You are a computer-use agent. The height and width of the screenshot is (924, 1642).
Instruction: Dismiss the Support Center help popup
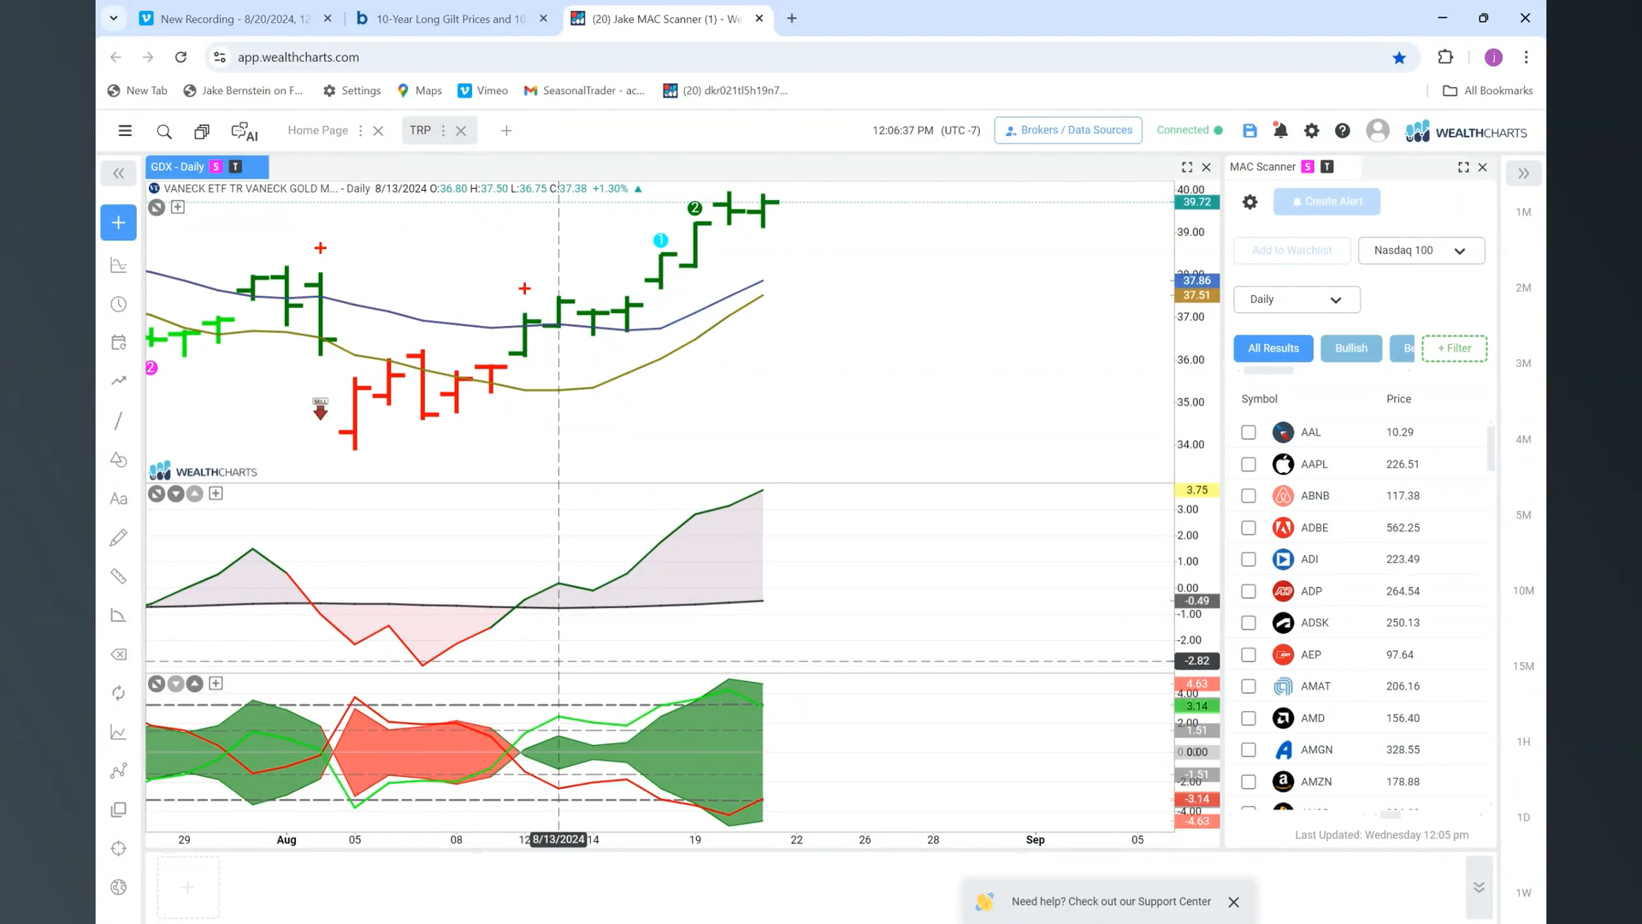[x=1233, y=903]
